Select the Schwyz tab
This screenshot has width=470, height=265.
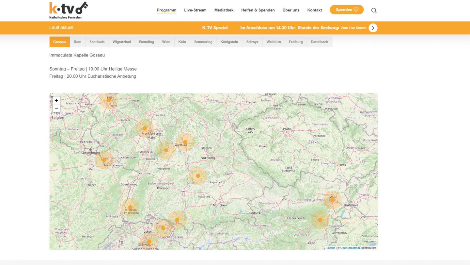coord(252,42)
